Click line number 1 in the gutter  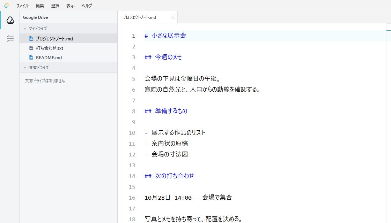(x=134, y=36)
